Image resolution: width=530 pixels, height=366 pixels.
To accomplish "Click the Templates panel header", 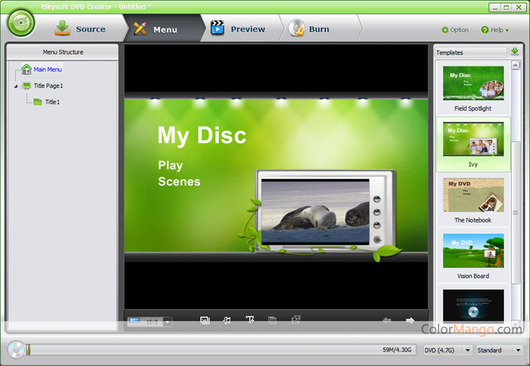I will point(470,52).
